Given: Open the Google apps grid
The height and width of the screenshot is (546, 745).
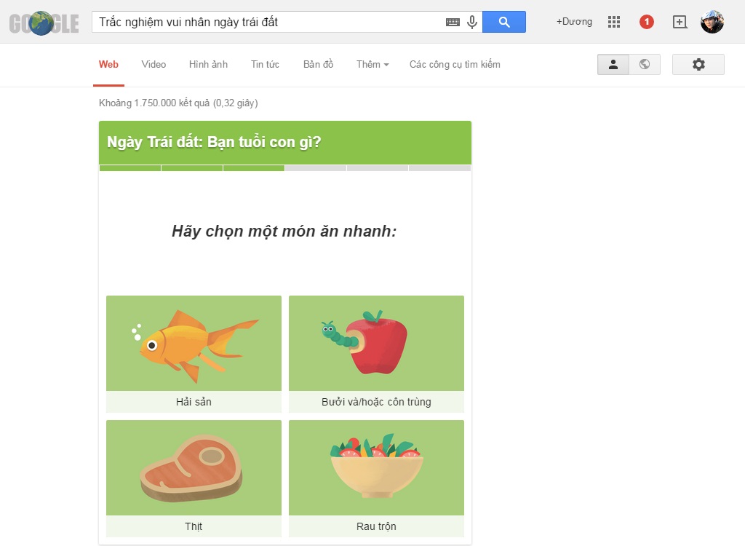Looking at the screenshot, I should pos(614,22).
